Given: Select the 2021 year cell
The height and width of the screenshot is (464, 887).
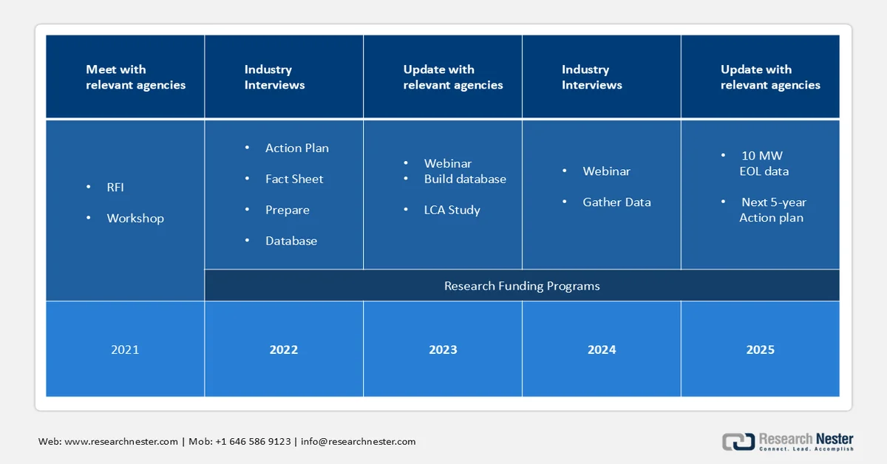Looking at the screenshot, I should 125,349.
